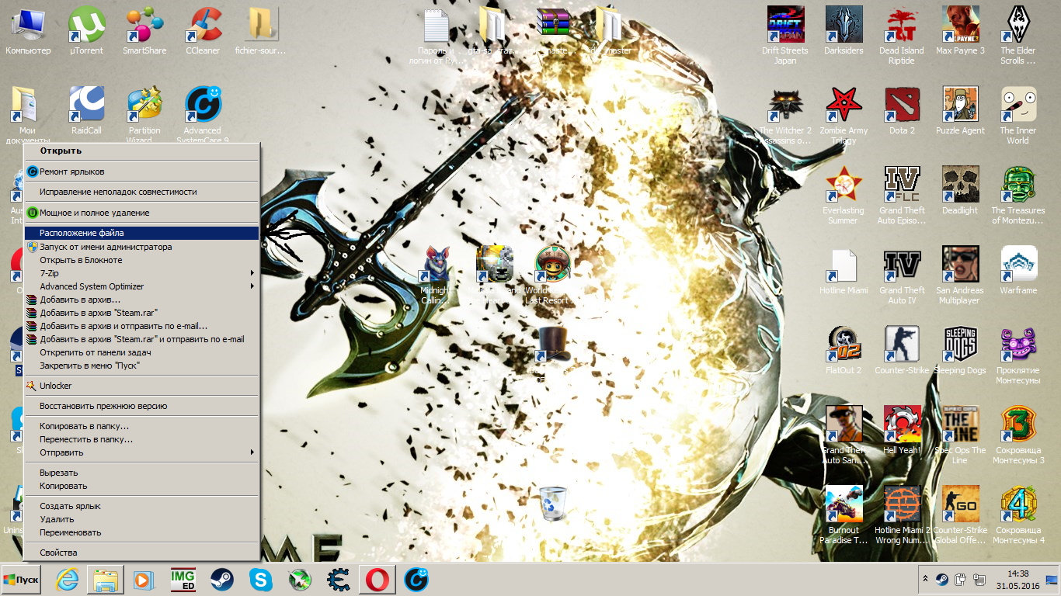Show hidden system tray icons arrow
The image size is (1061, 596).
925,579
